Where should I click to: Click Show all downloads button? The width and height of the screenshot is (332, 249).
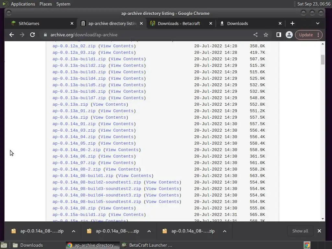(300, 231)
